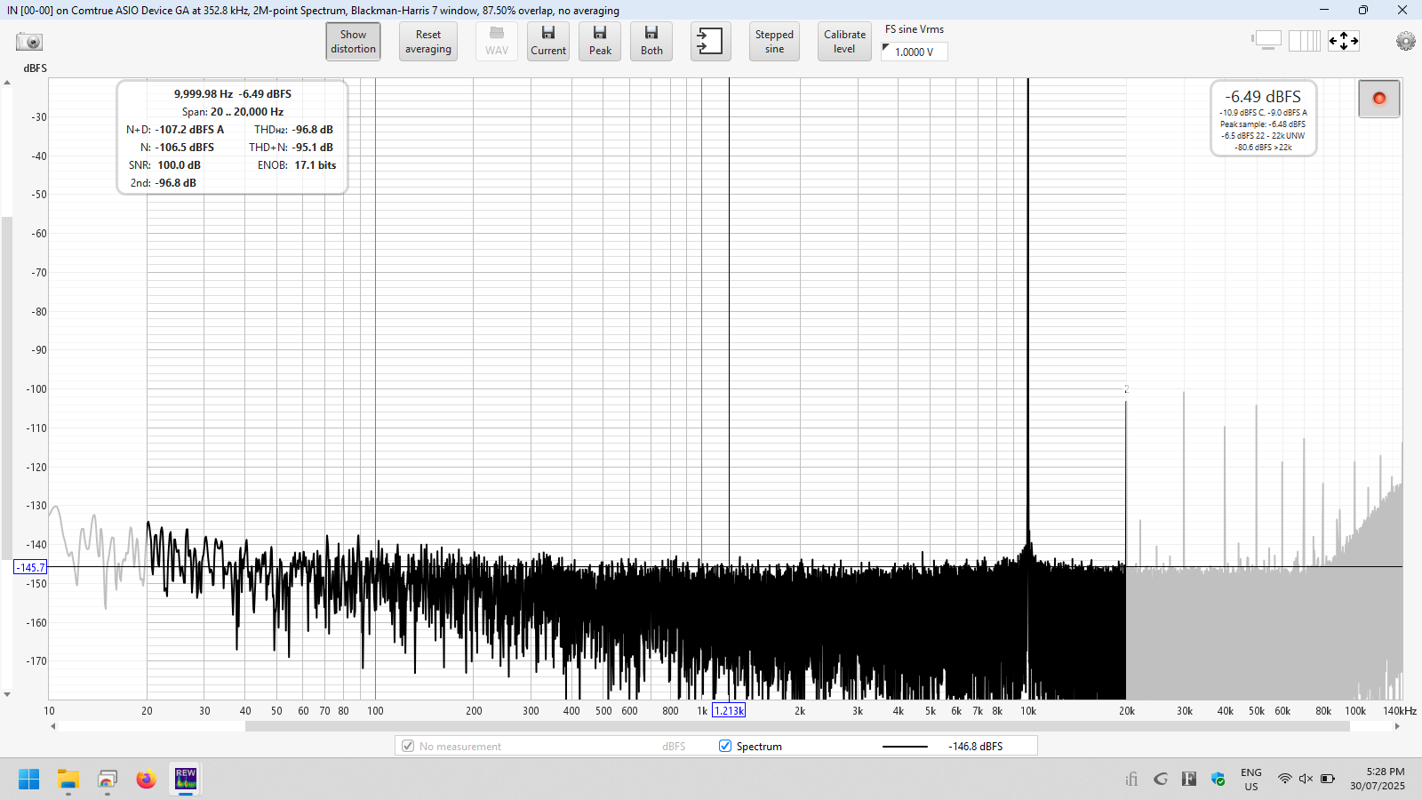Click the four-arrows graph limits icon
The height and width of the screenshot is (800, 1422).
click(x=1343, y=41)
